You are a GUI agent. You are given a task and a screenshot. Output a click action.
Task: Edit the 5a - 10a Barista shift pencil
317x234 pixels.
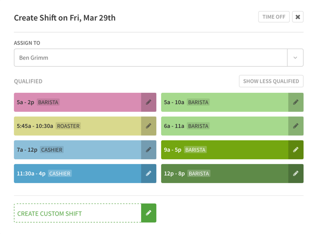pos(296,102)
